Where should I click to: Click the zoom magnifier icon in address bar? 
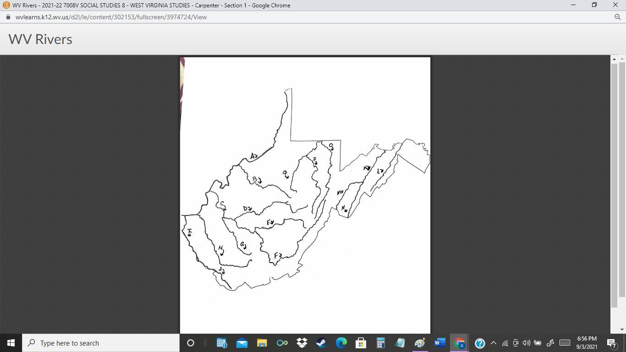[617, 17]
